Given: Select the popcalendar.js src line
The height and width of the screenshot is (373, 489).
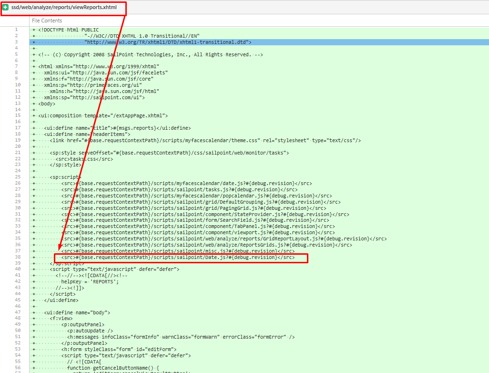Looking at the screenshot, I should [196, 196].
